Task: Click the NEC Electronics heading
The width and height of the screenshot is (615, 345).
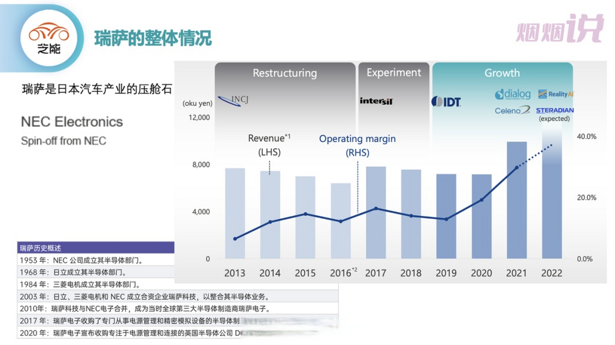Action: [x=72, y=122]
